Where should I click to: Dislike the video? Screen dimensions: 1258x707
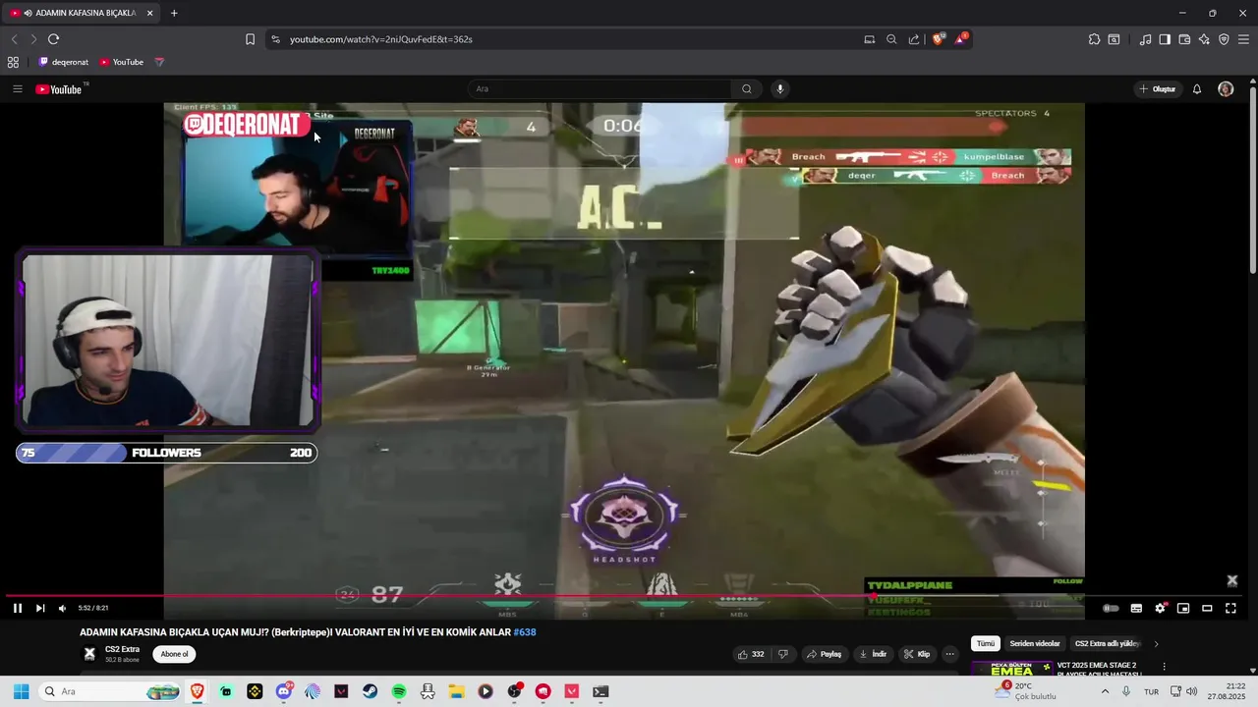tap(783, 654)
